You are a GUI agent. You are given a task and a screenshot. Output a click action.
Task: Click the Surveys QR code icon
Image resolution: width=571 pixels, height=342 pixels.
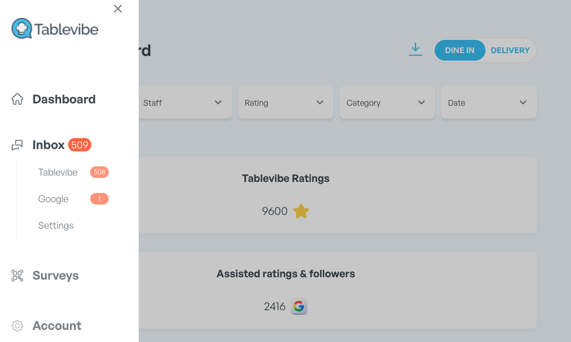click(x=17, y=276)
